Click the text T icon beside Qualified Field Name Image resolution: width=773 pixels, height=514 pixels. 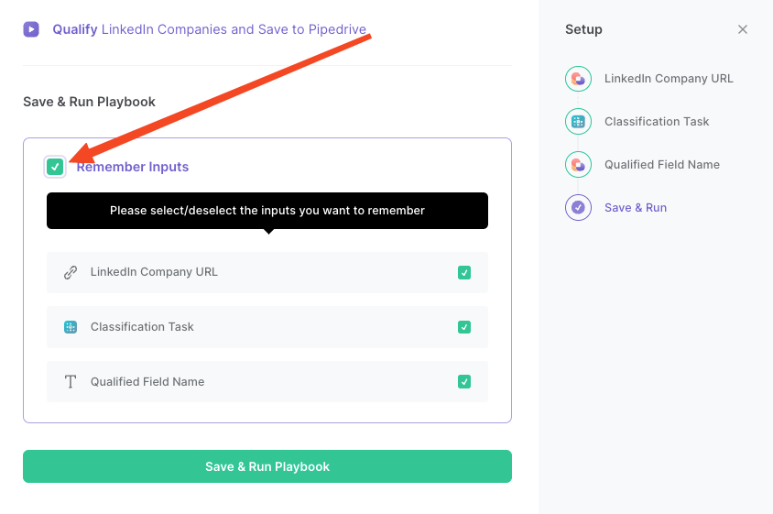[x=71, y=382]
